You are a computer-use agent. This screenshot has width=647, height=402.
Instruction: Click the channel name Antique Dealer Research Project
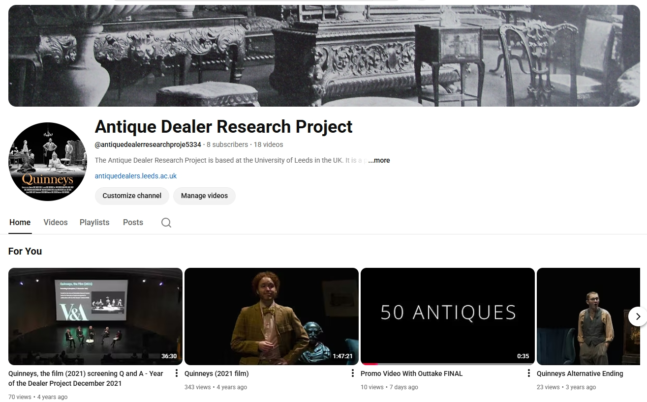point(223,127)
